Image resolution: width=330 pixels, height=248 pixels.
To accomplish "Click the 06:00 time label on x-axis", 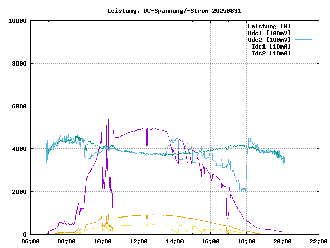I will point(31,241).
